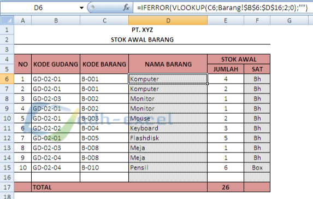Click the B-004 item code cell
The height and width of the screenshot is (199, 313).
(x=104, y=128)
